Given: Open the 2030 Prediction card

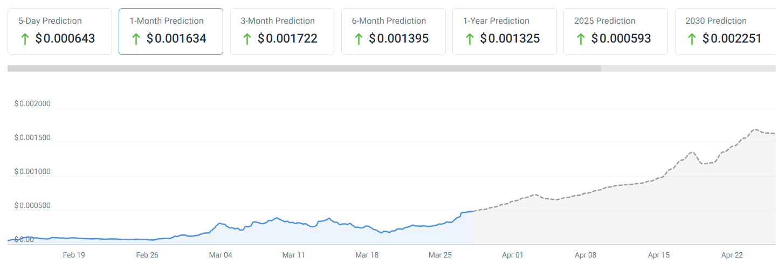Looking at the screenshot, I should point(725,31).
